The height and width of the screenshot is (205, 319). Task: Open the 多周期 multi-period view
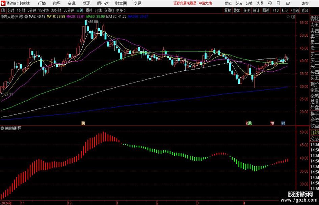tap(109, 10)
